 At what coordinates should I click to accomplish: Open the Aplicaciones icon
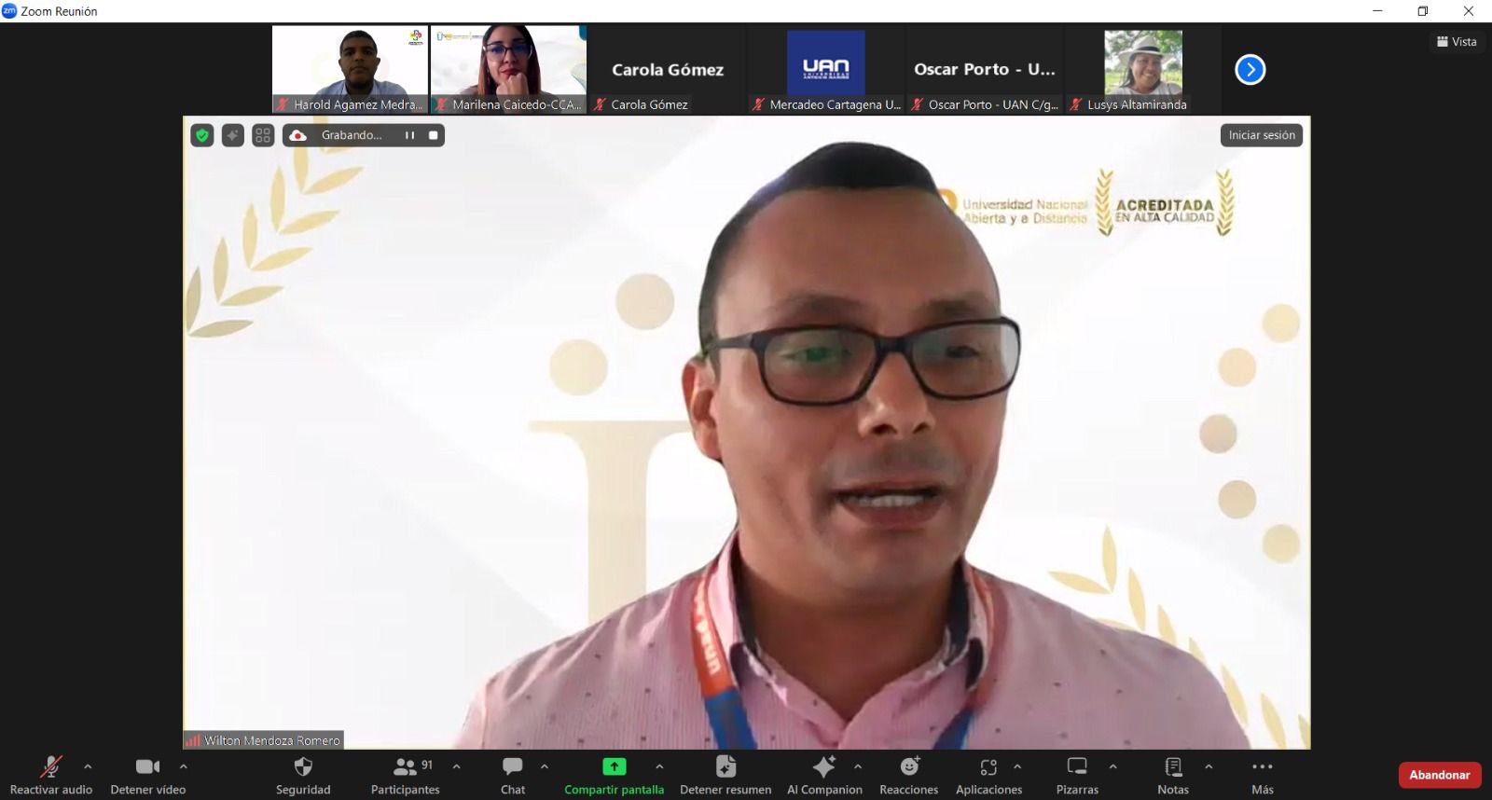point(988,767)
